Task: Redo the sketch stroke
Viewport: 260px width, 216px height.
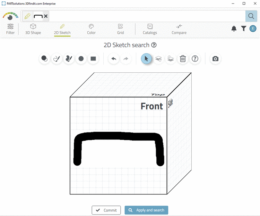Action: tap(126, 58)
